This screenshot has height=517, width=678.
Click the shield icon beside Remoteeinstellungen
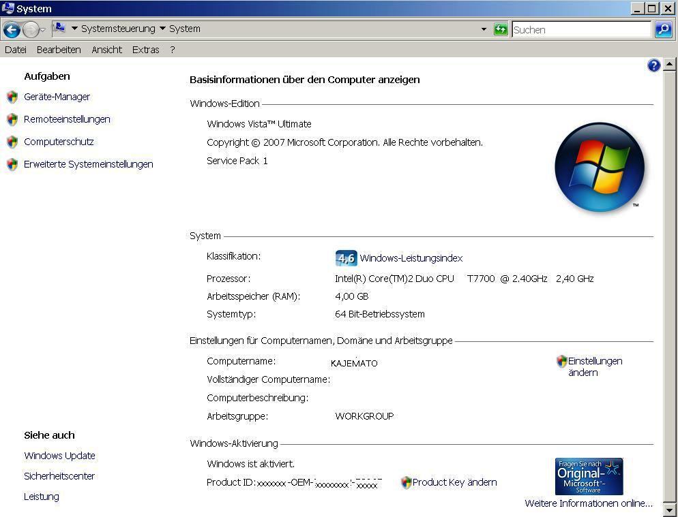point(12,119)
